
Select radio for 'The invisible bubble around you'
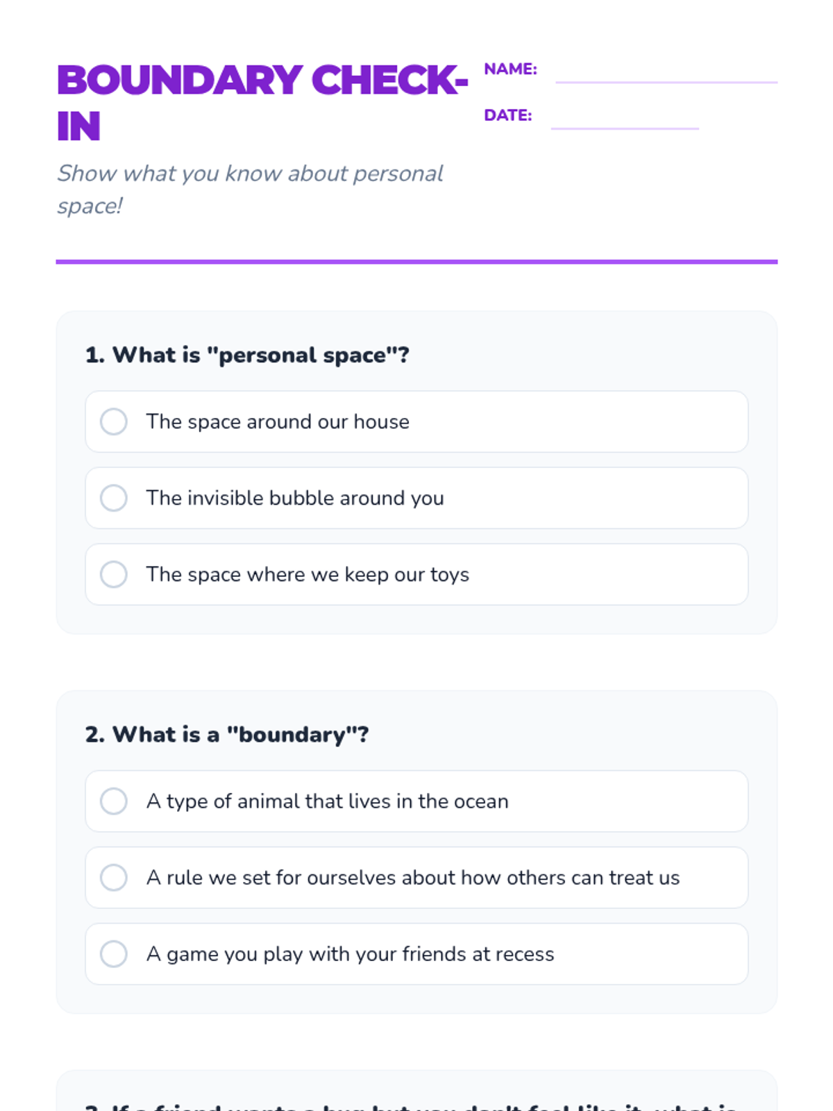[x=114, y=498]
